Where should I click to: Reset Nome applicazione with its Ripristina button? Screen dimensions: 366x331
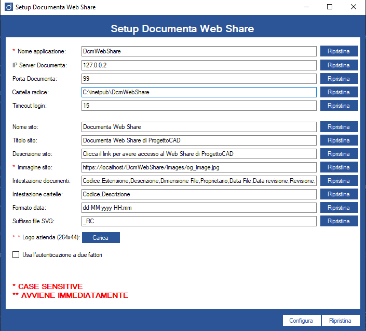point(339,51)
